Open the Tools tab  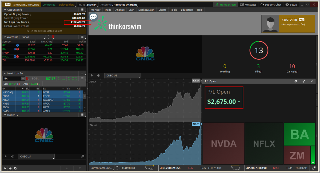pos(174,10)
